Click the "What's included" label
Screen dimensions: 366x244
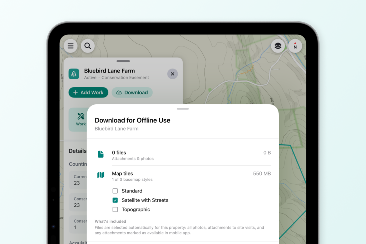click(110, 221)
